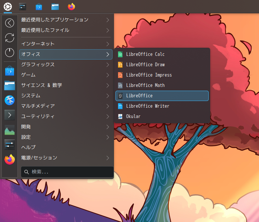The image size is (259, 222).
Task: Click the circular arrows icon in sidebar
Action: [x=10, y=38]
